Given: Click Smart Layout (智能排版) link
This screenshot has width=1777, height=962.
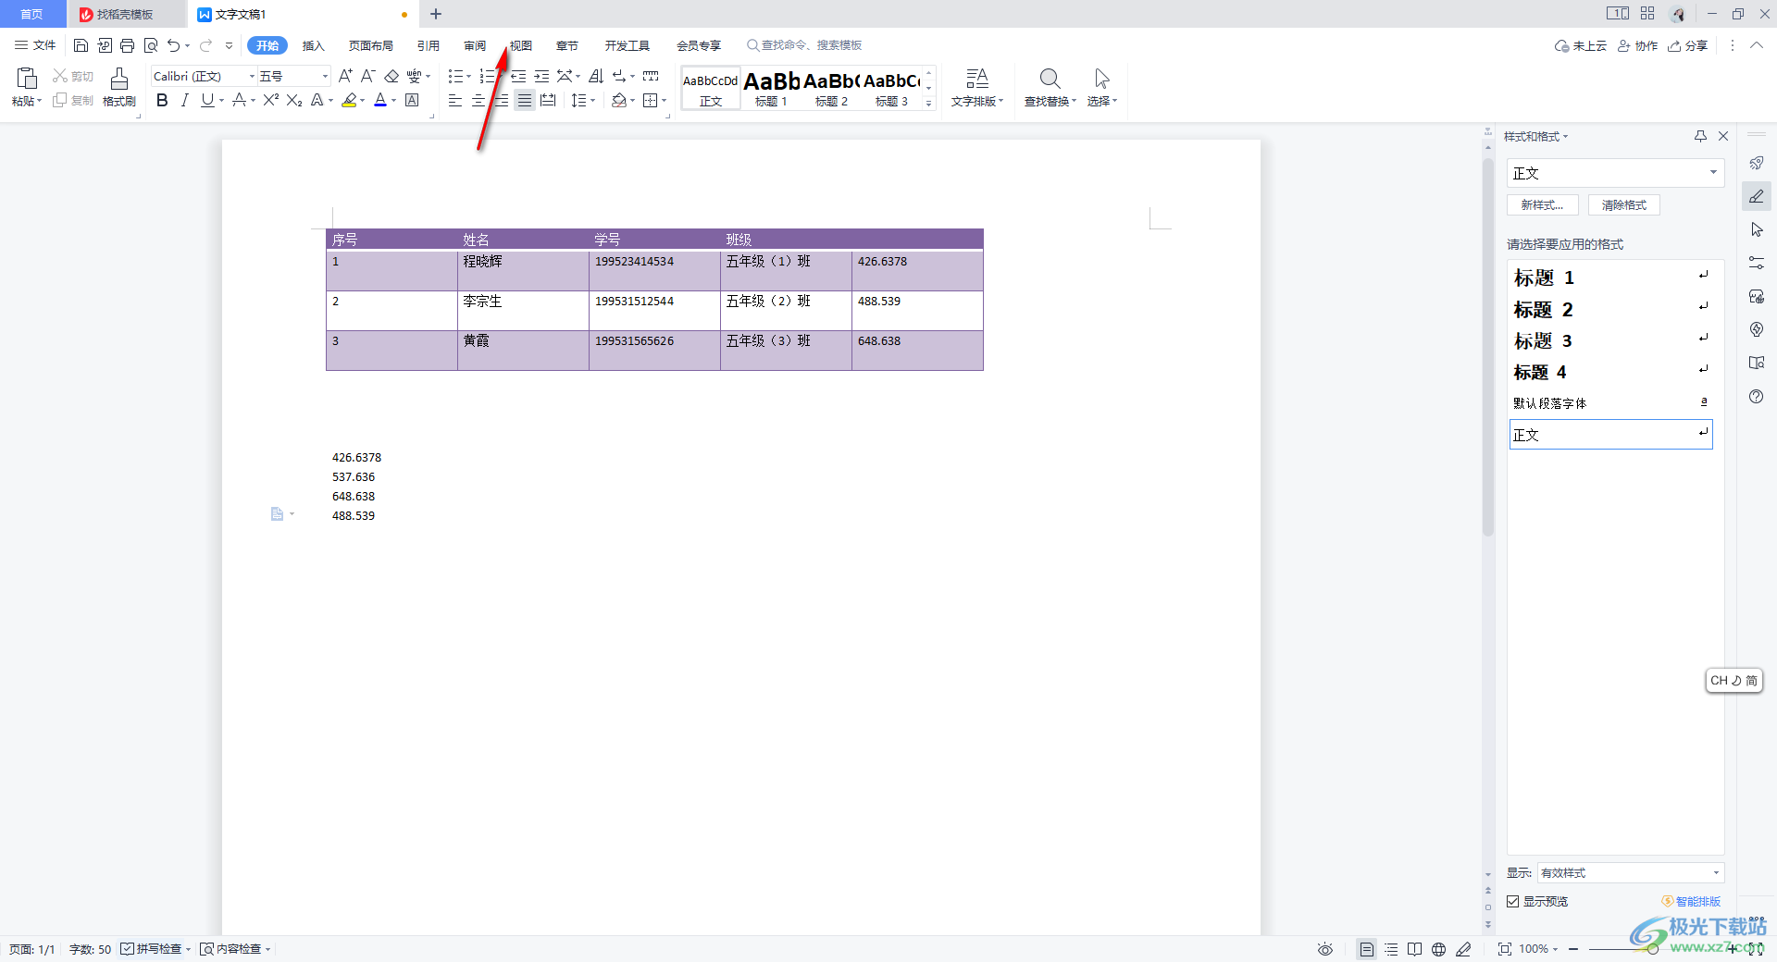Looking at the screenshot, I should [x=1691, y=901].
